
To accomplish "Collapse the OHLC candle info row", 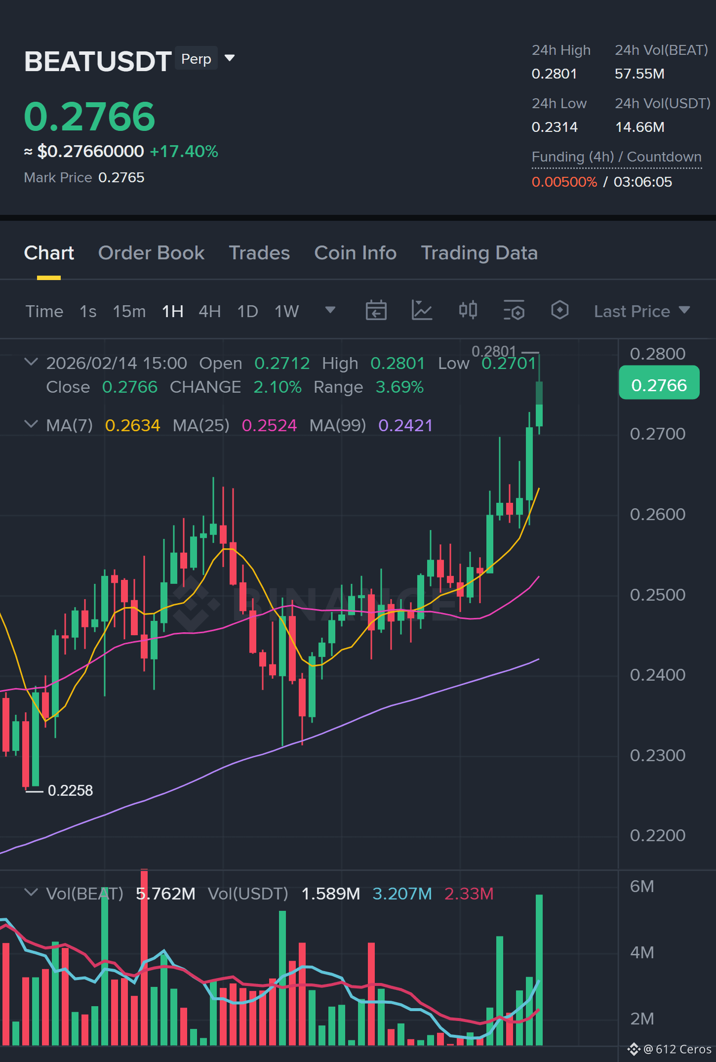I will coord(31,362).
